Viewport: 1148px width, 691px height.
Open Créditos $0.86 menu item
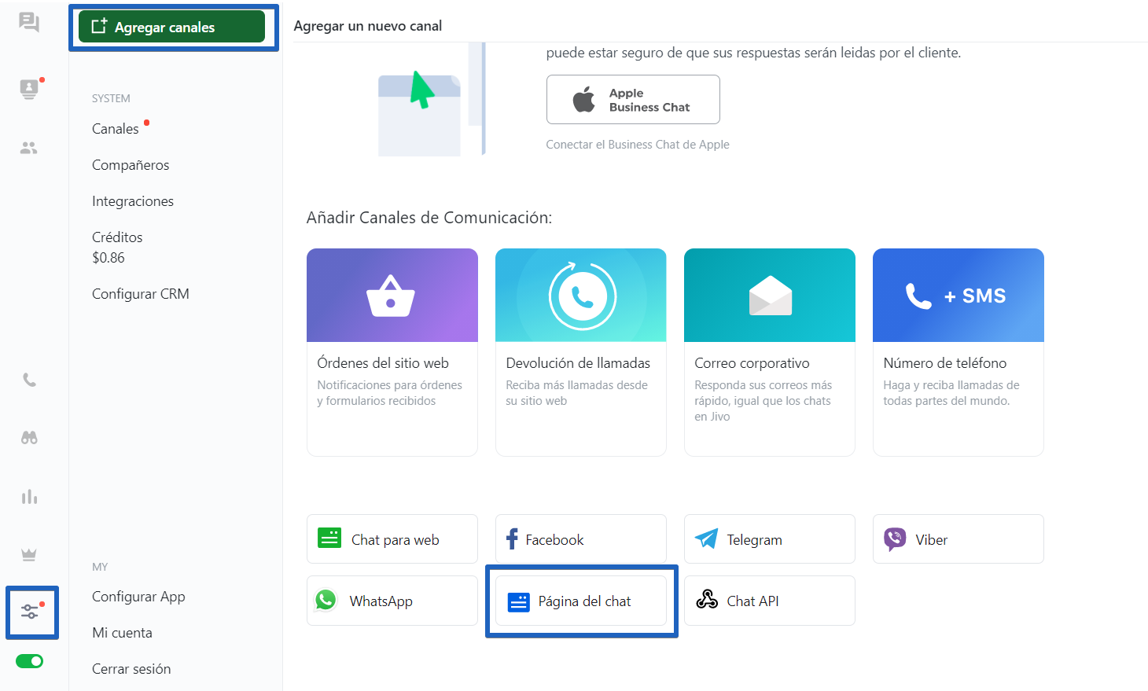[x=117, y=248]
